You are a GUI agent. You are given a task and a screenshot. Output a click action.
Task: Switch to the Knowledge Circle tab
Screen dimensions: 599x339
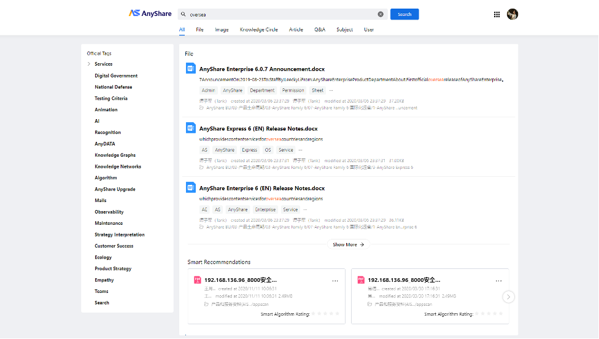258,29
